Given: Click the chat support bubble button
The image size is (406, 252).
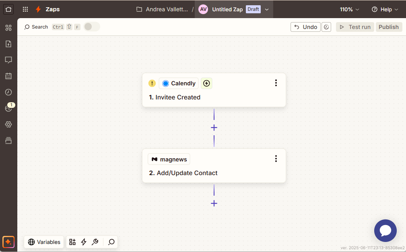Looking at the screenshot, I should (385, 231).
